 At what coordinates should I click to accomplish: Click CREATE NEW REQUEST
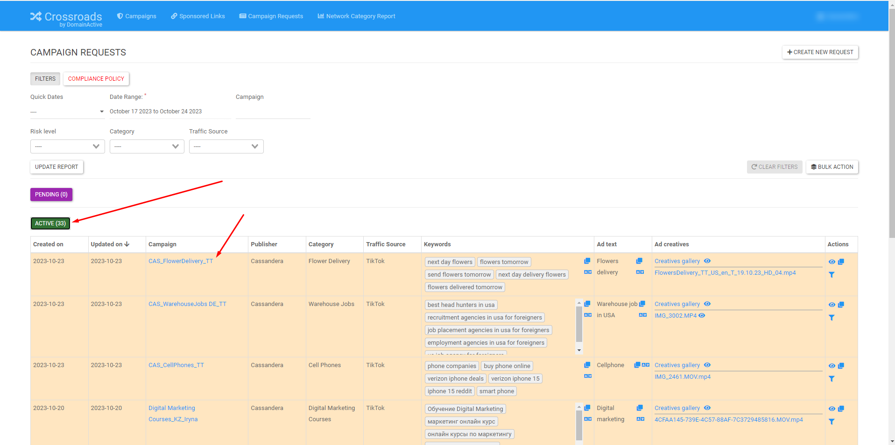820,52
